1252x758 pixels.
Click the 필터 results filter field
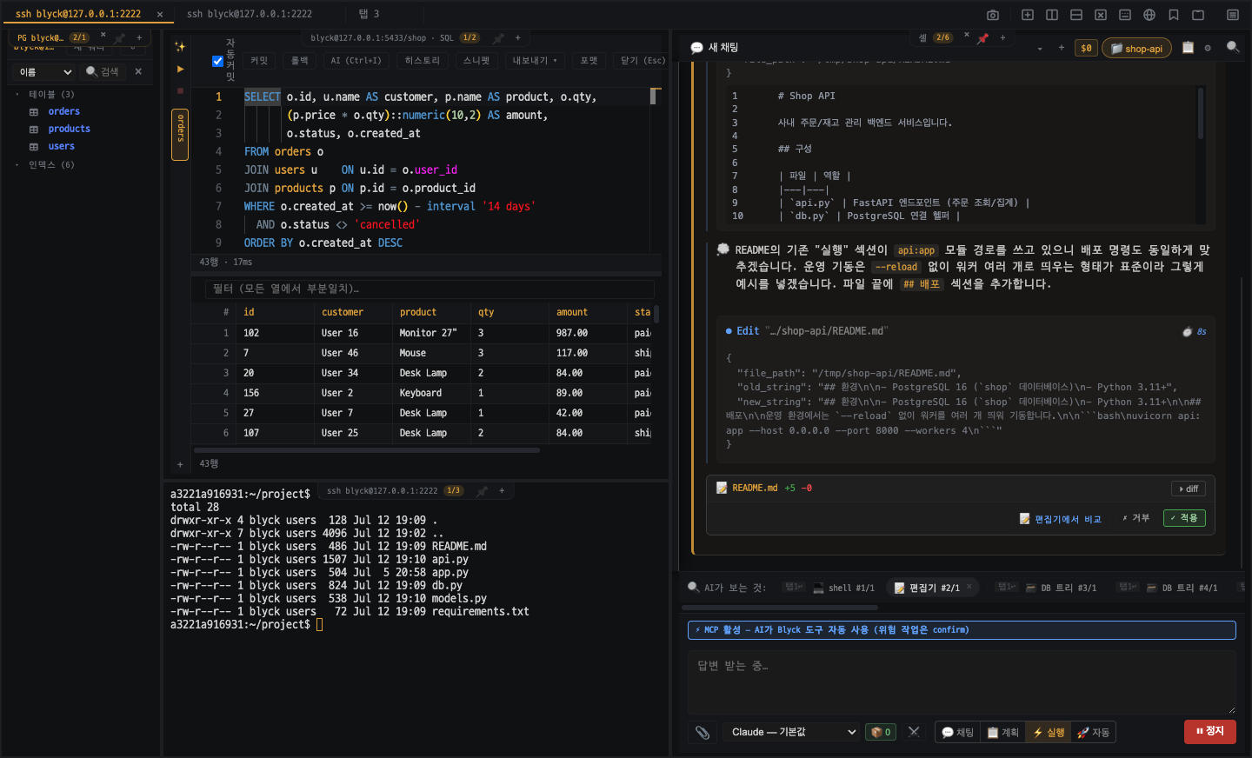point(430,289)
